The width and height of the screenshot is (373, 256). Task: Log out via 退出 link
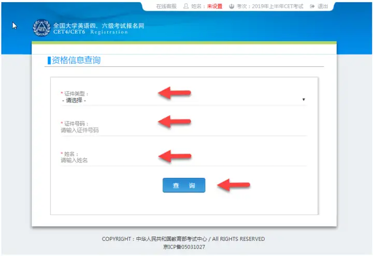coord(323,6)
